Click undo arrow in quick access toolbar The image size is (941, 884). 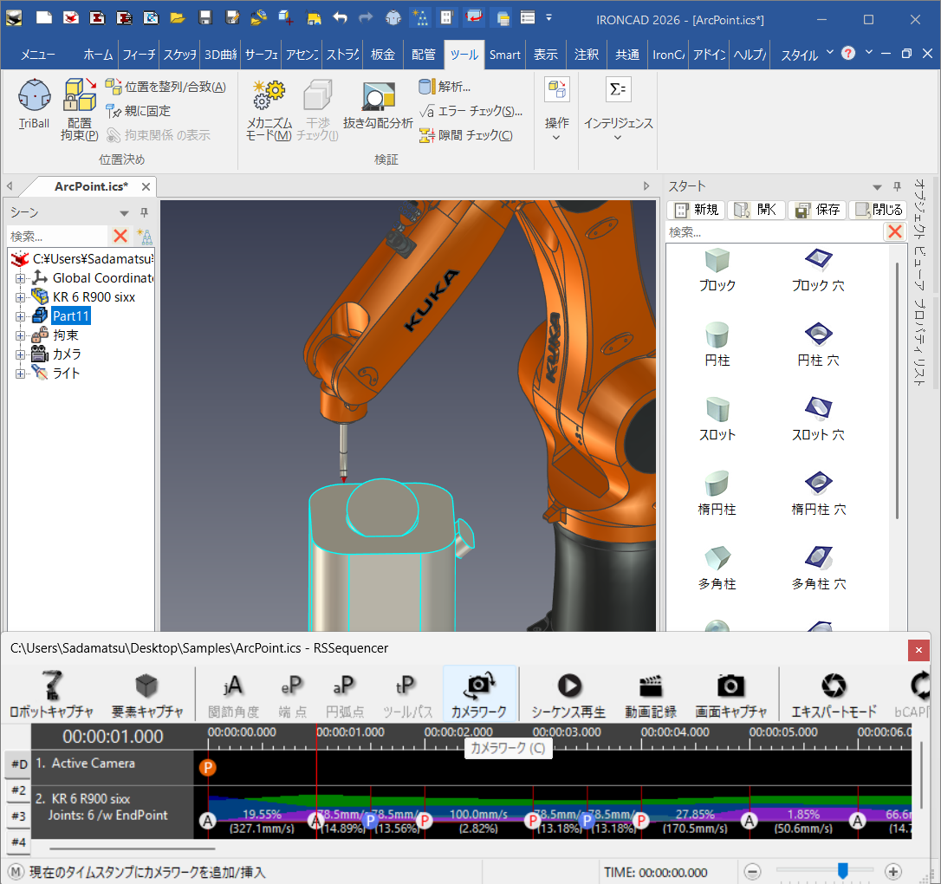pyautogui.click(x=341, y=18)
